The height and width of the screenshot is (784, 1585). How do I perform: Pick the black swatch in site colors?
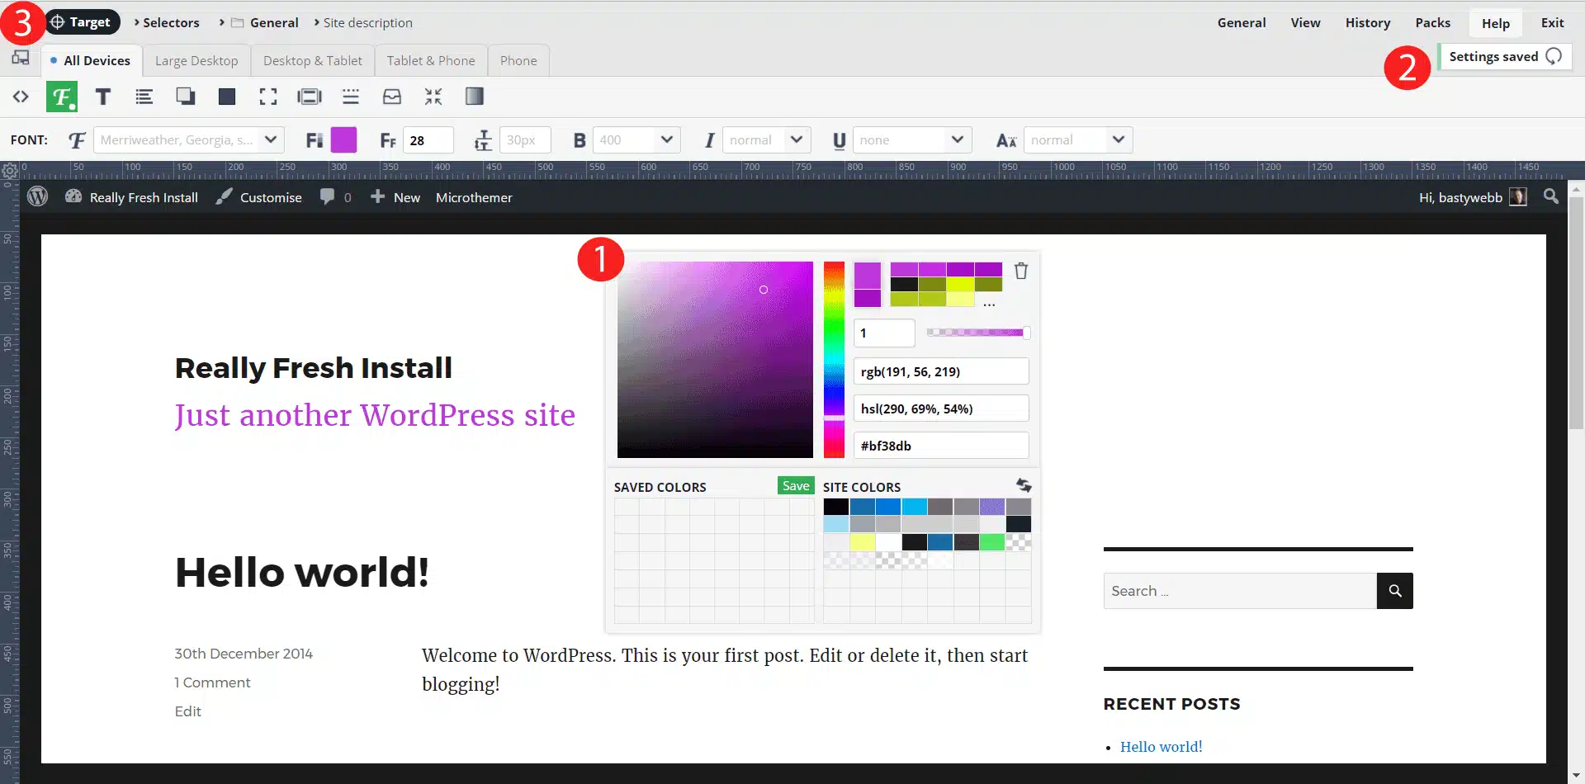[x=836, y=507]
